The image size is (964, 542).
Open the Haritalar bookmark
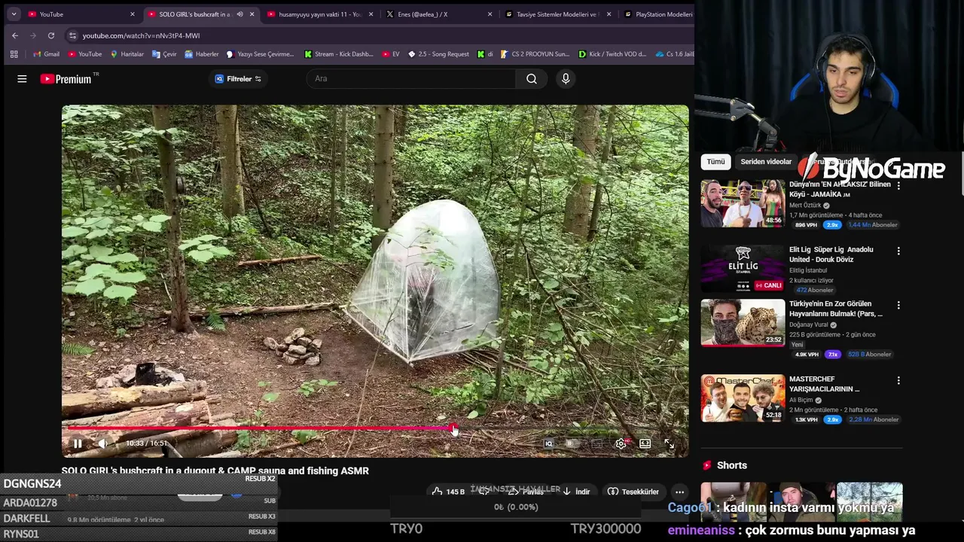(127, 54)
